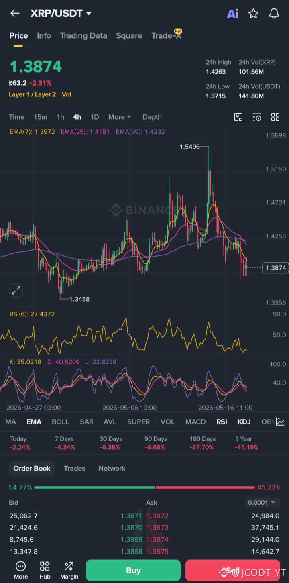289x583 pixels.
Task: Open the XRP/USDT pair selector dropdown
Action: tap(61, 13)
